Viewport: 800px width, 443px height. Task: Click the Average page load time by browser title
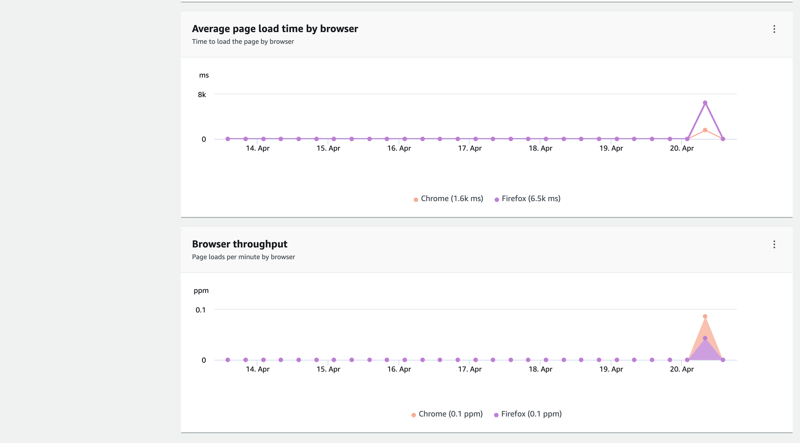(275, 29)
